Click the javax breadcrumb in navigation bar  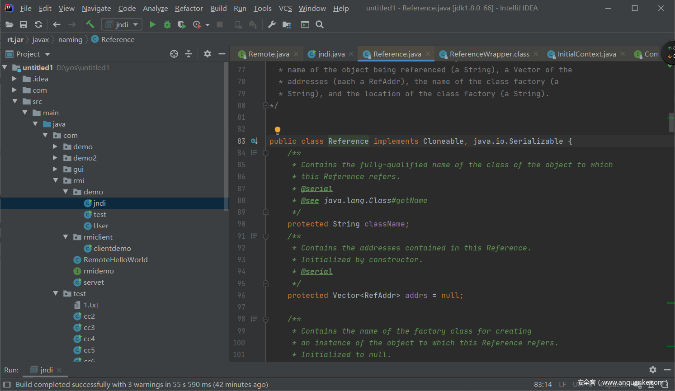tap(40, 39)
